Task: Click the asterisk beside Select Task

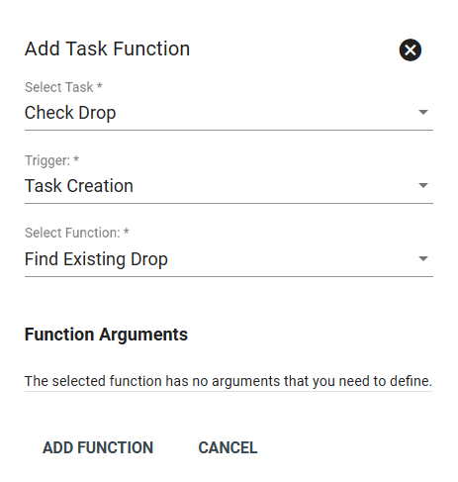Action: 99,86
